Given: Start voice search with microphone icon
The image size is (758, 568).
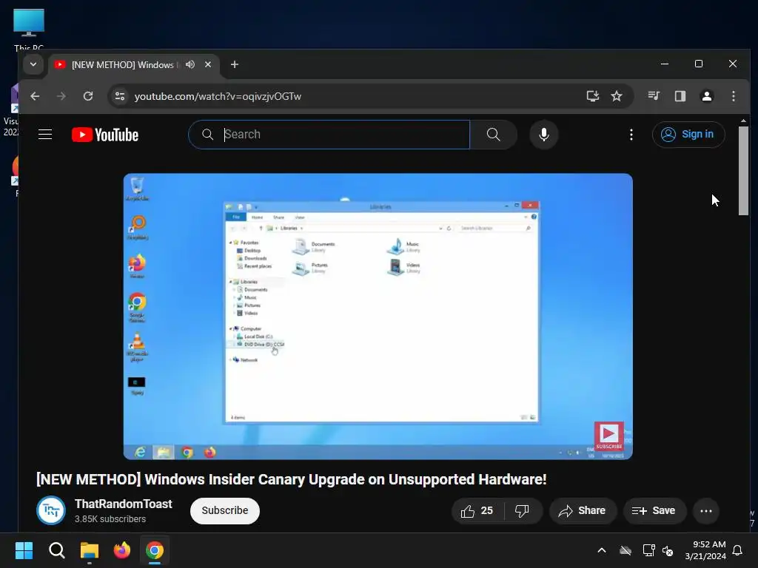Looking at the screenshot, I should [544, 135].
